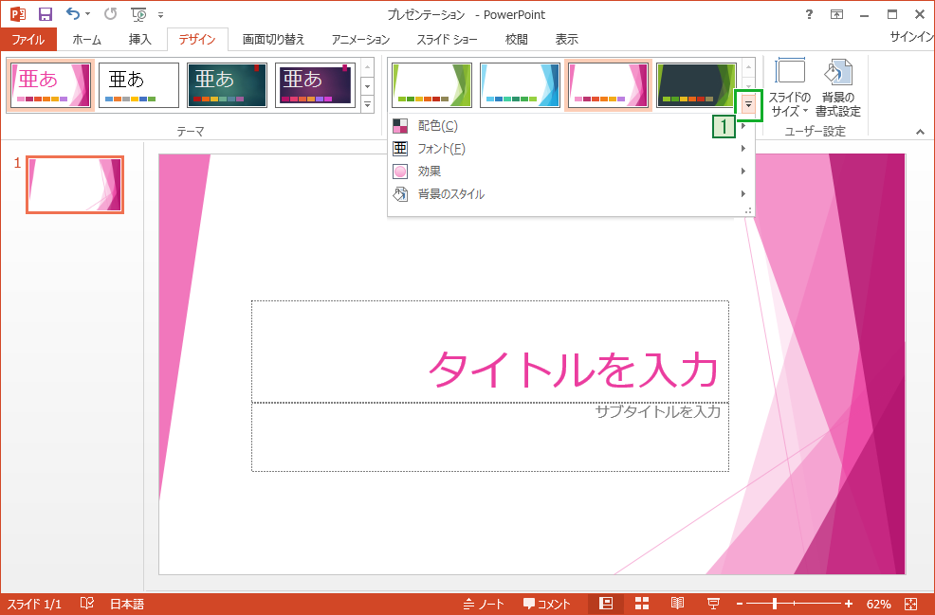This screenshot has height=615, width=935.
Task: Click the Save icon in quick access toolbar
Action: [45, 14]
